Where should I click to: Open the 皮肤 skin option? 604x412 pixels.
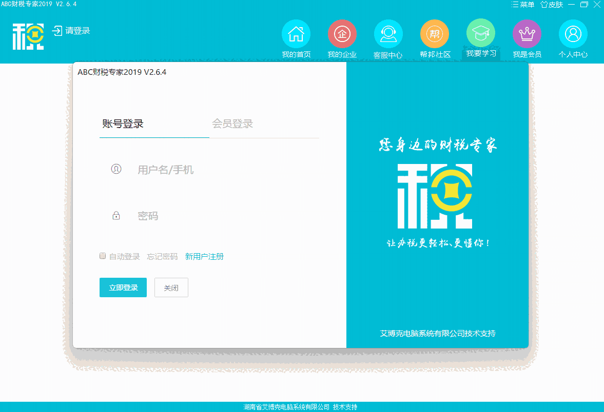point(552,5)
